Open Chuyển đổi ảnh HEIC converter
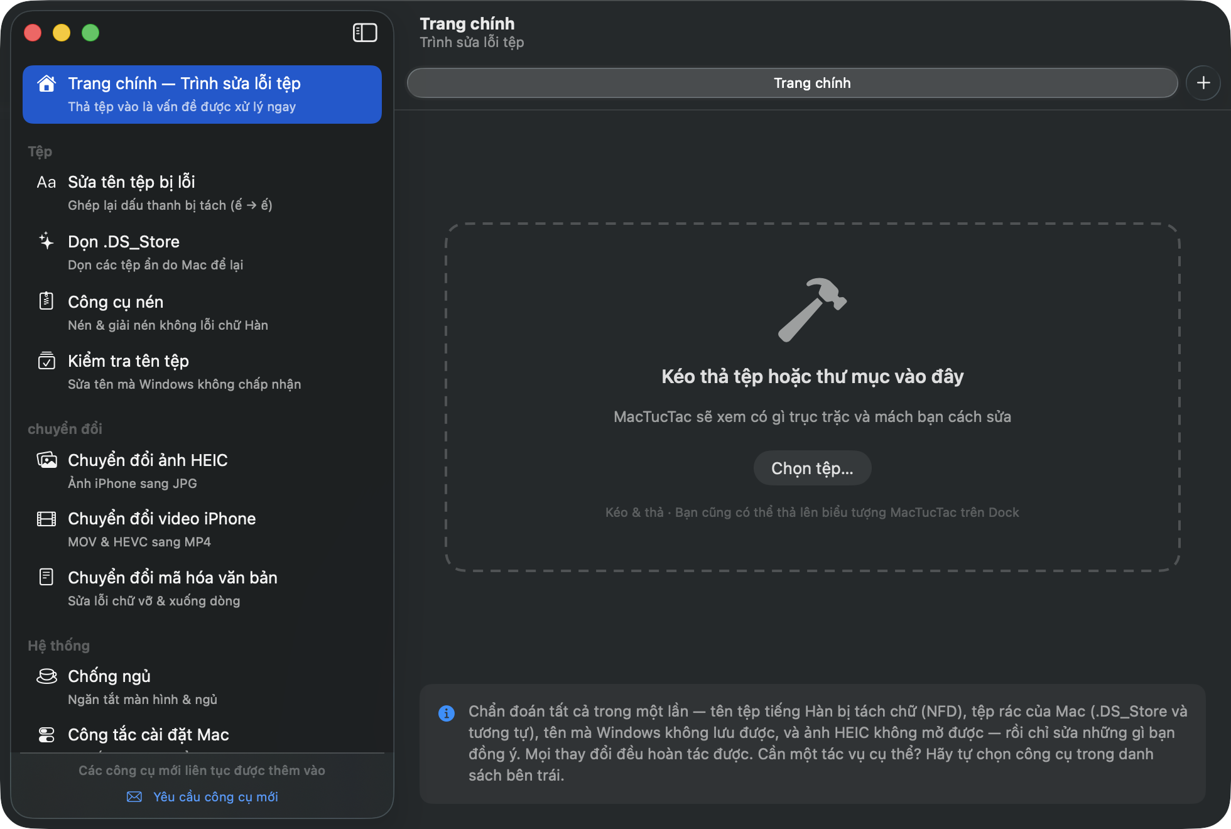The image size is (1231, 829). (202, 470)
